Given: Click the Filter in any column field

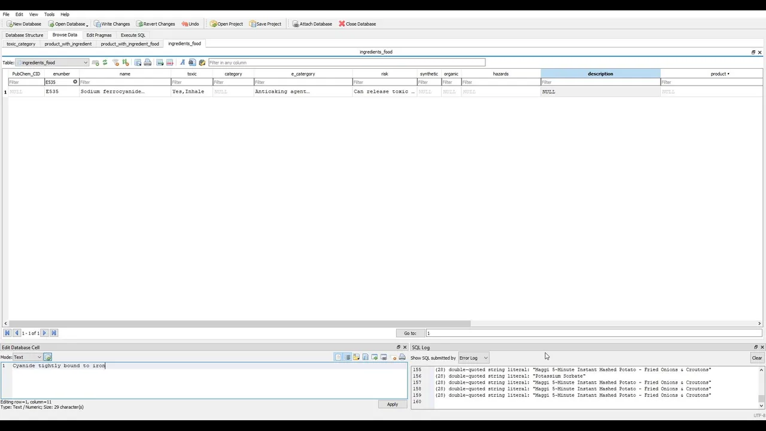Looking at the screenshot, I should click(346, 62).
